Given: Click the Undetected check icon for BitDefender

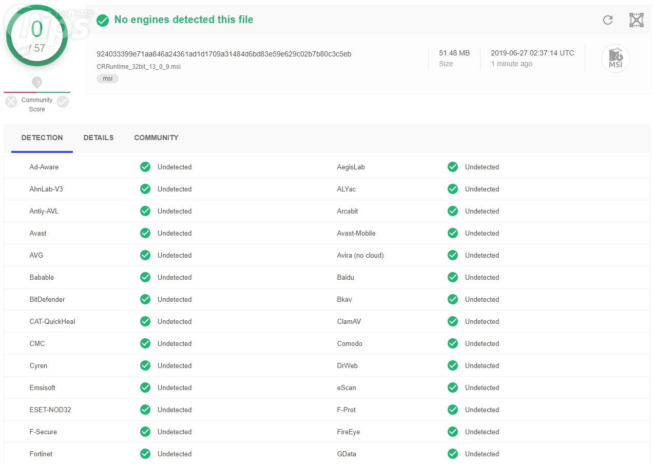Looking at the screenshot, I should 145,299.
